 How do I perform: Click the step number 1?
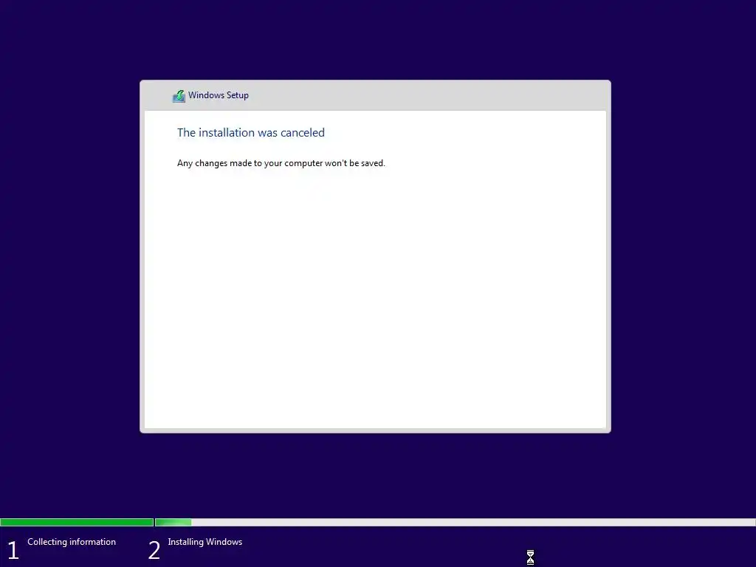13,550
